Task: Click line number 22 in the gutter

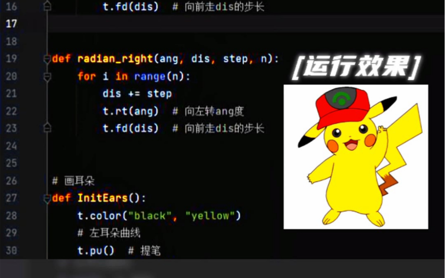Action: 11,111
